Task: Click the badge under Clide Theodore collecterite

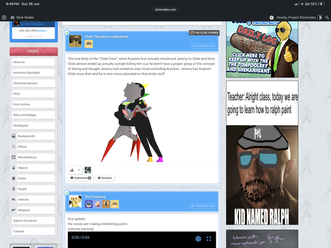Action: click(x=88, y=44)
